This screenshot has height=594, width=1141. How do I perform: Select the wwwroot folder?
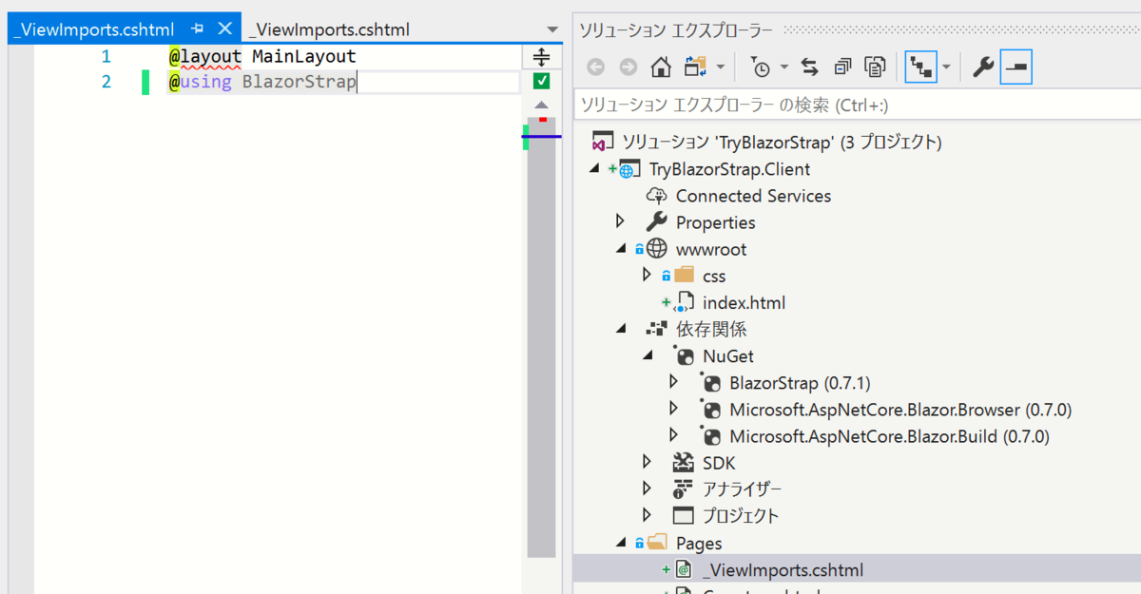(x=711, y=250)
